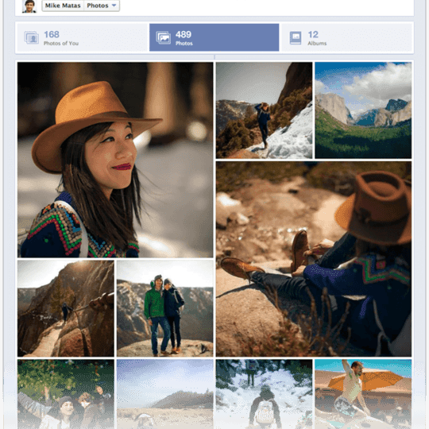The image size is (429, 429).
Task: Open Yosemite valley landscape photo
Action: pos(363,110)
